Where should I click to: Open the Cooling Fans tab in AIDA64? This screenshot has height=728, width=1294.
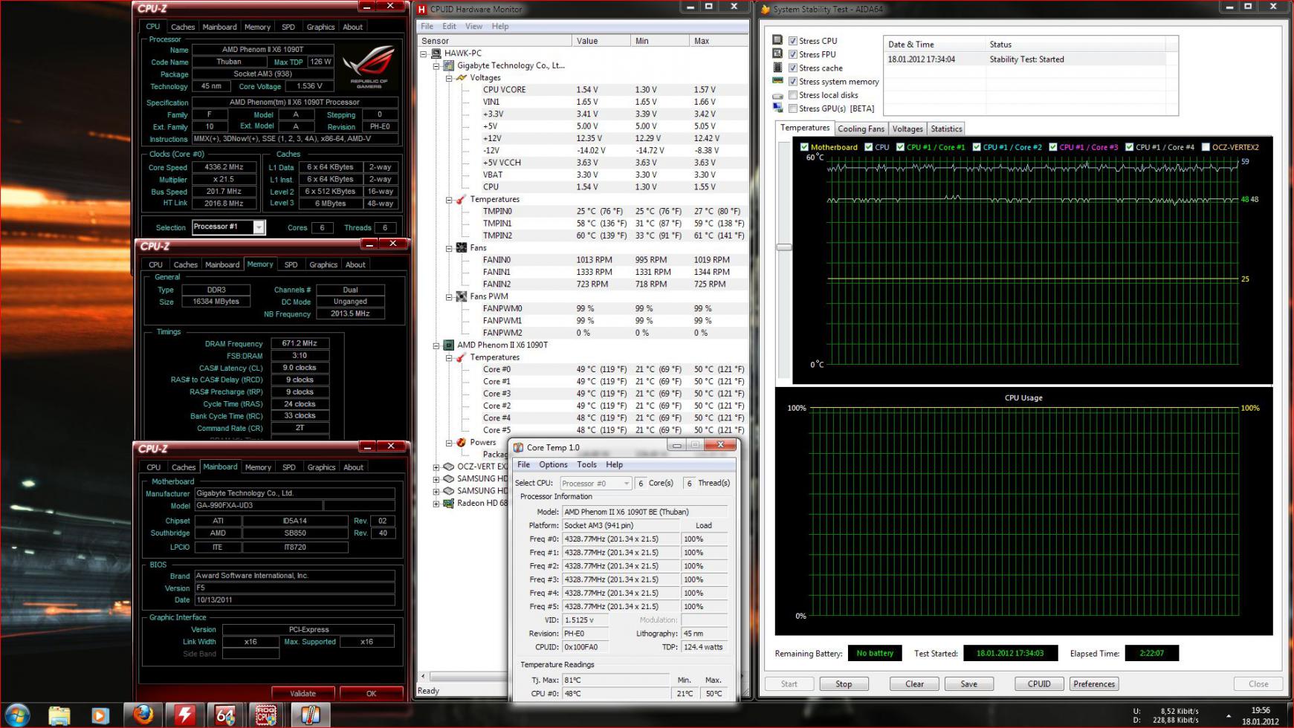[861, 129]
